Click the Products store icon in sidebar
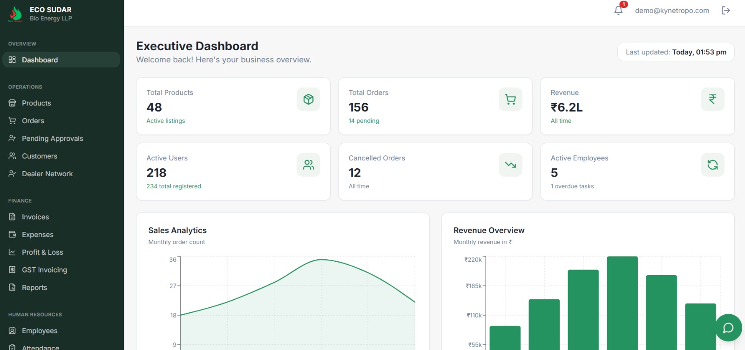Image resolution: width=745 pixels, height=350 pixels. point(12,103)
